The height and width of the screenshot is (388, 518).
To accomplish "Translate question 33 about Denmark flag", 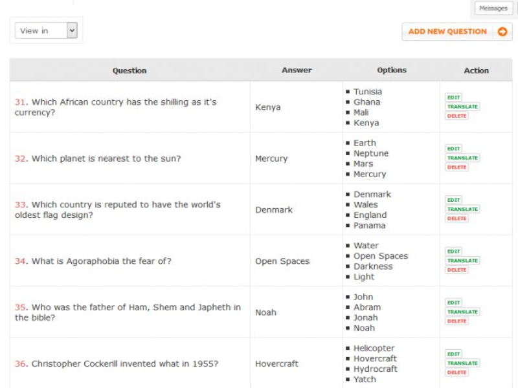I will (x=462, y=210).
